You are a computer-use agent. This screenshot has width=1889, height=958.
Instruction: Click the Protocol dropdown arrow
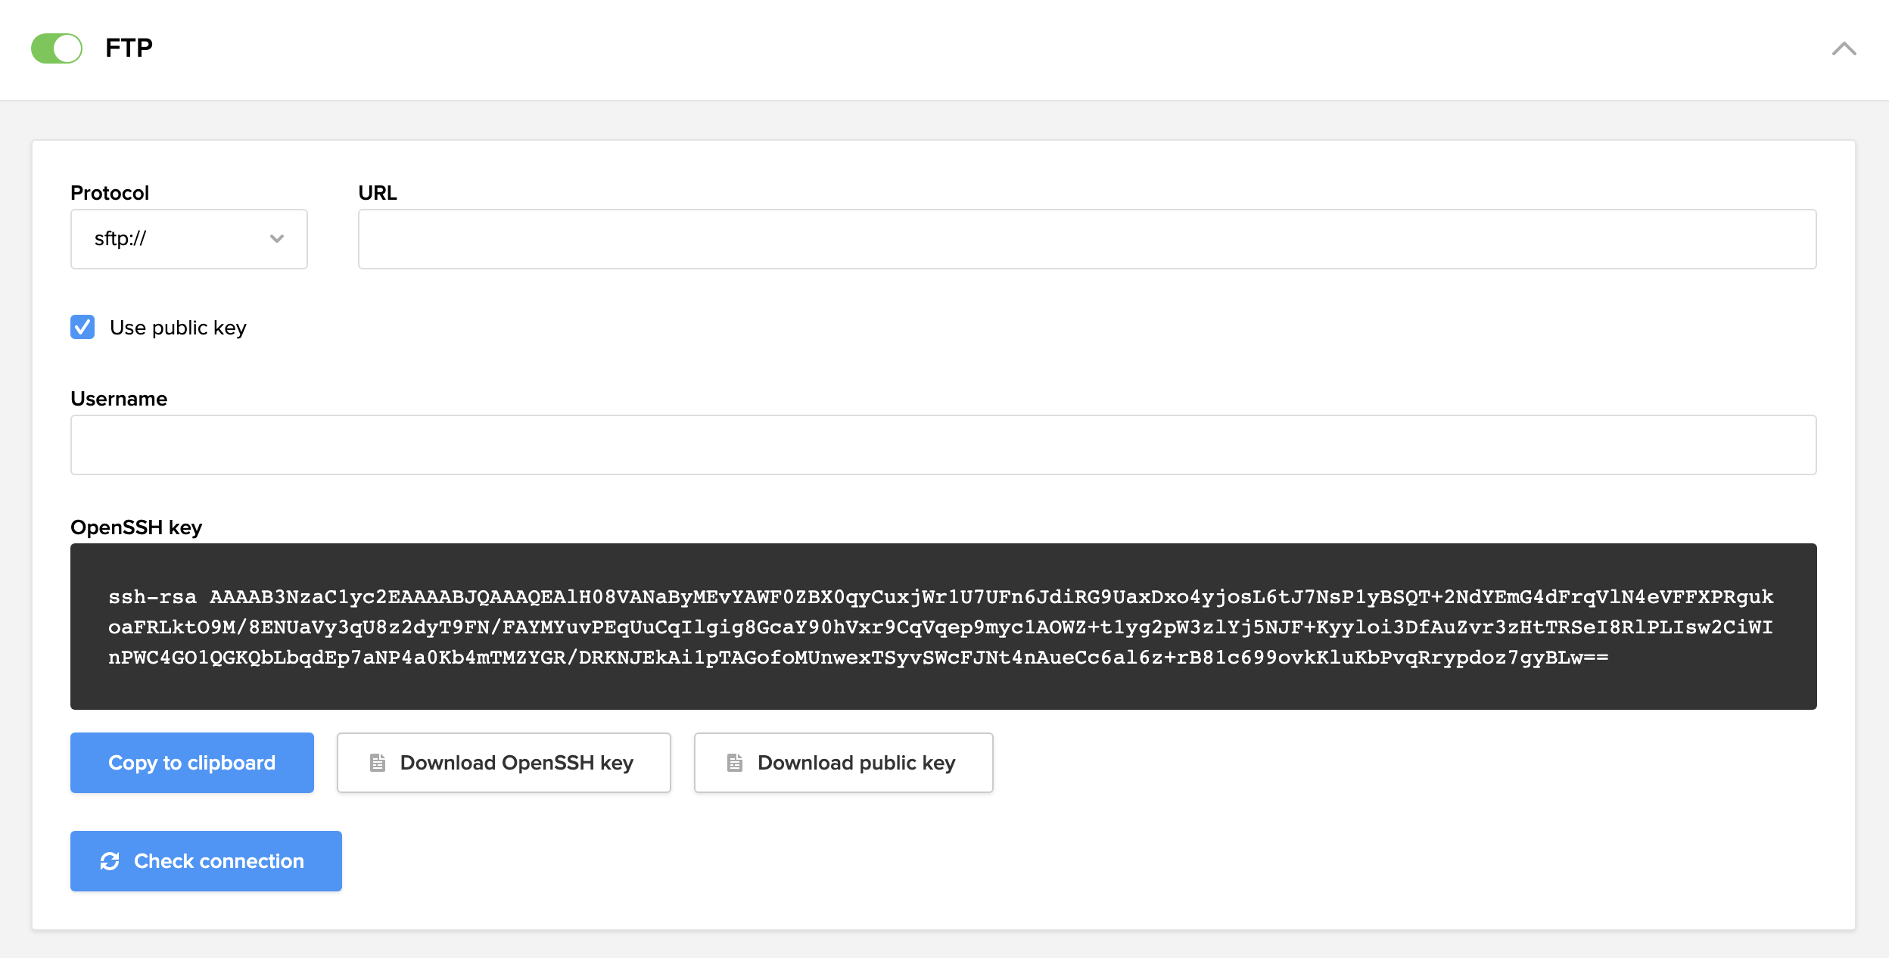277,239
